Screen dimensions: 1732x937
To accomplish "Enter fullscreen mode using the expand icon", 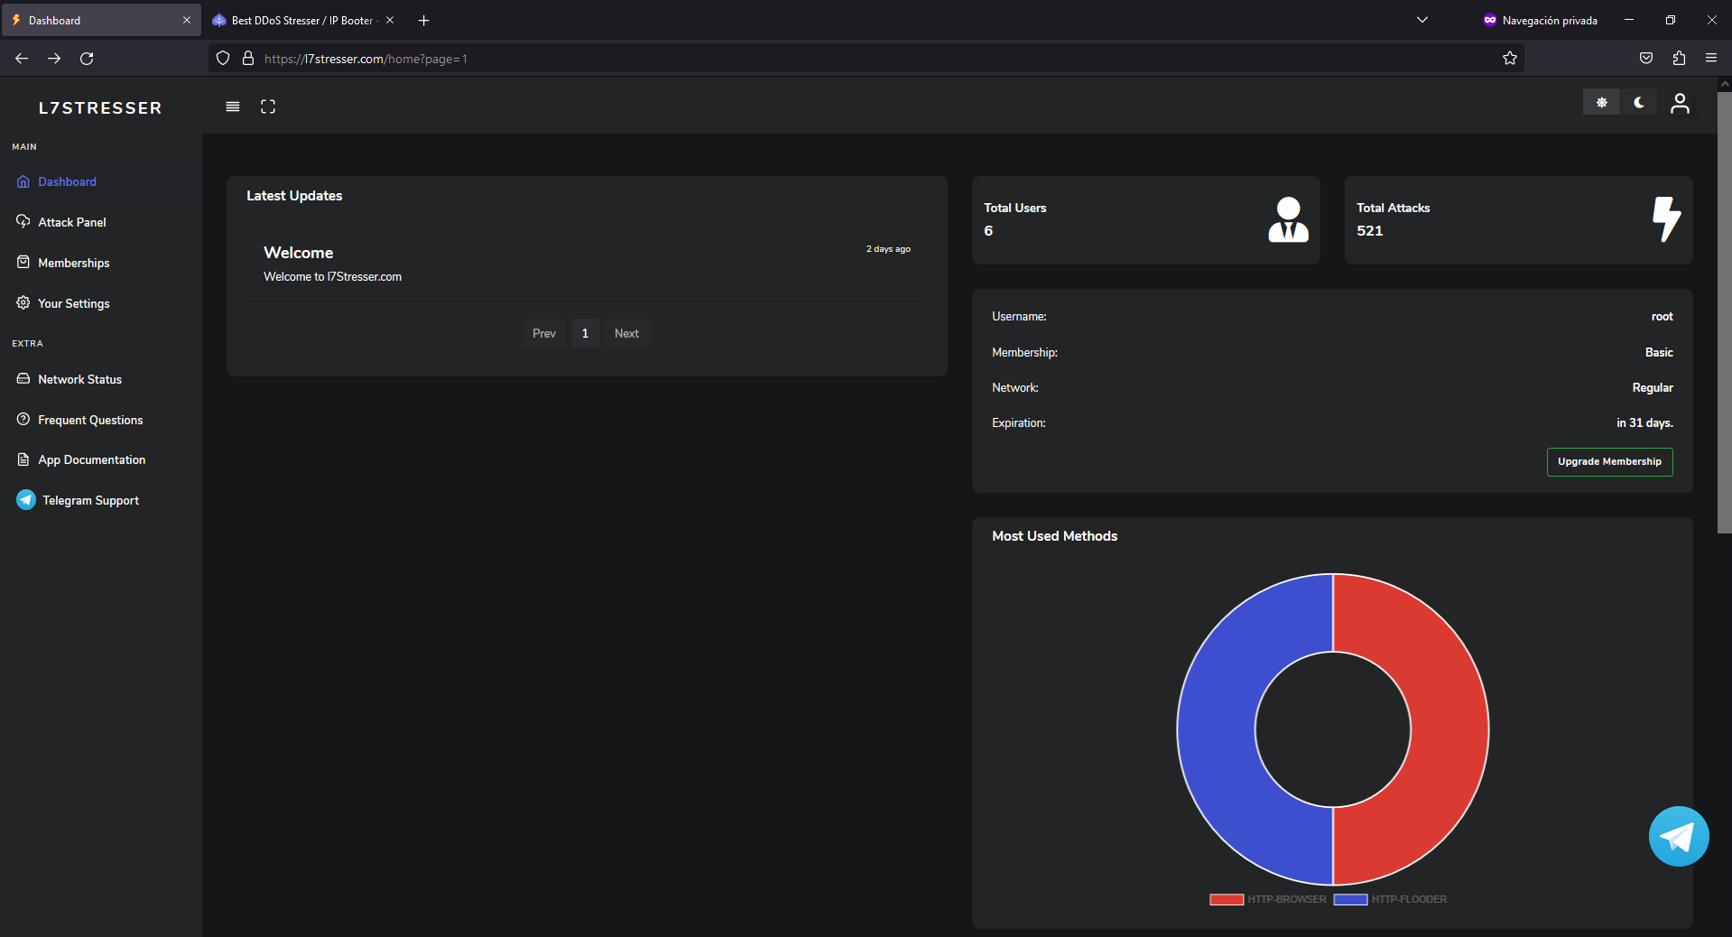I will tap(268, 107).
